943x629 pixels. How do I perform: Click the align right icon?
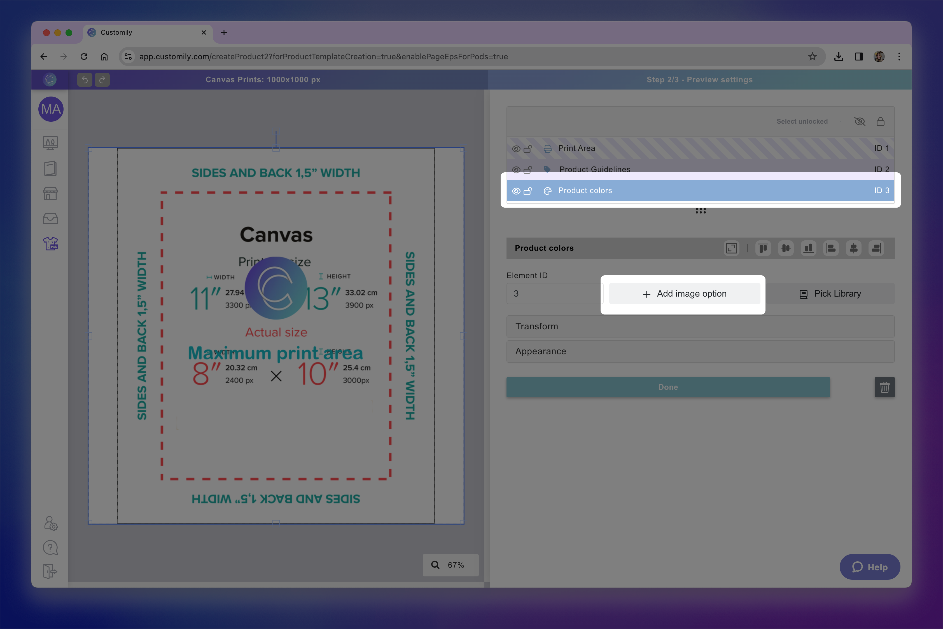[876, 248]
